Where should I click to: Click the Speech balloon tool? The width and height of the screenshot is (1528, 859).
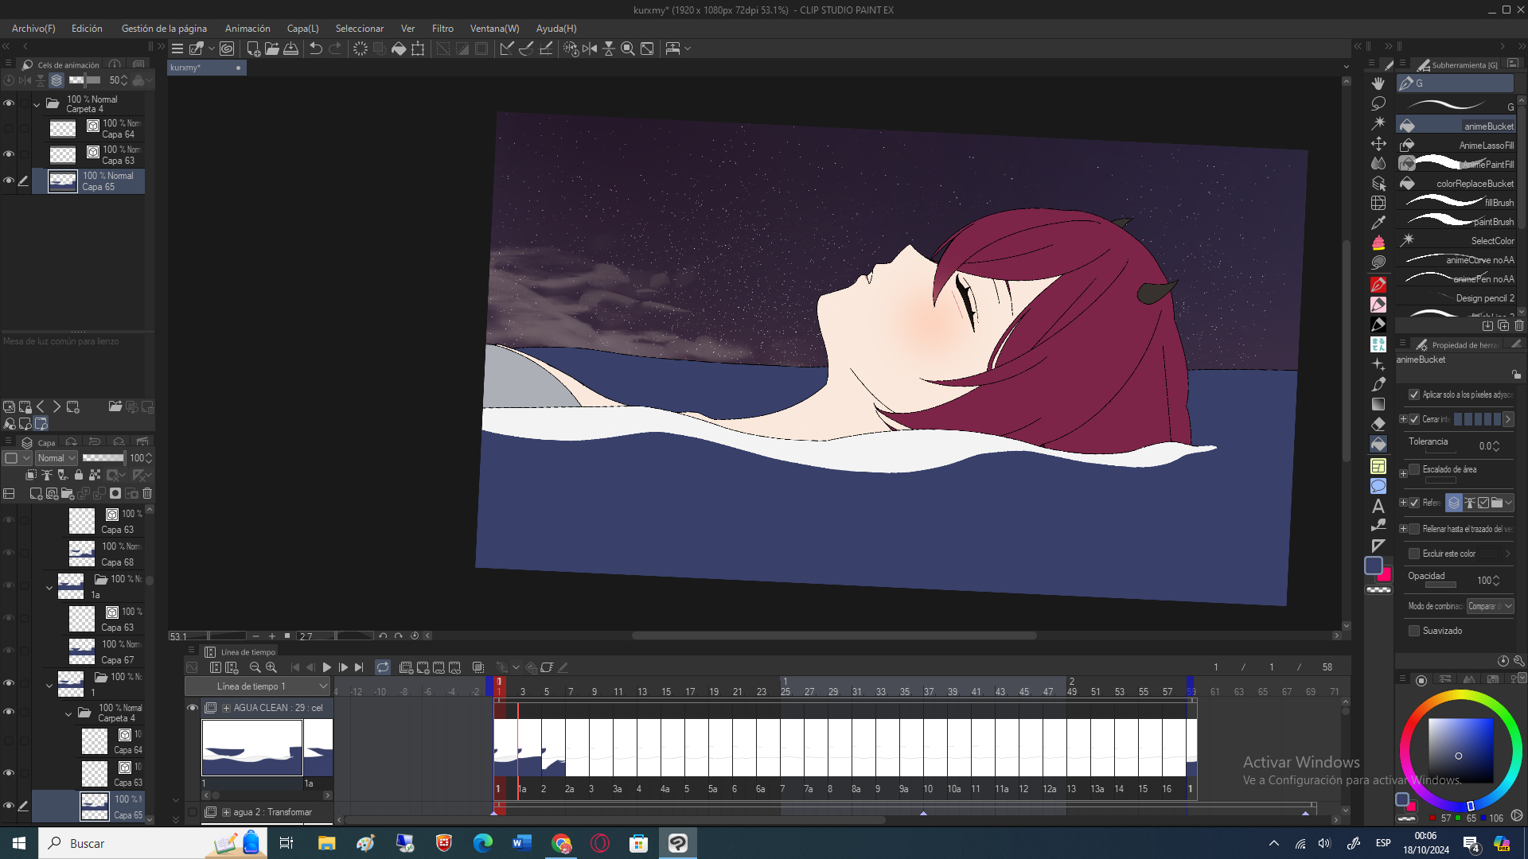[1378, 486]
